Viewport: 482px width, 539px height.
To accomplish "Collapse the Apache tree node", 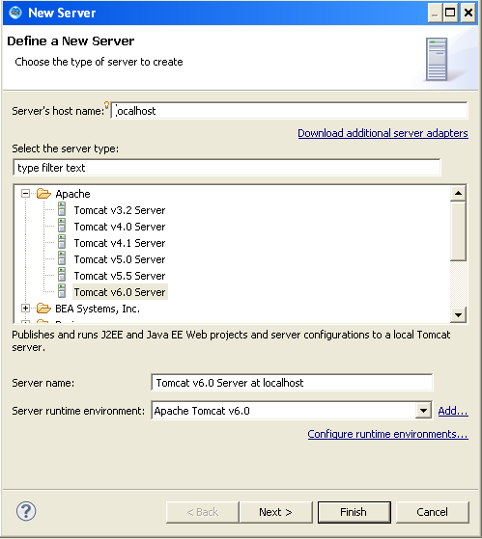I will click(x=25, y=194).
